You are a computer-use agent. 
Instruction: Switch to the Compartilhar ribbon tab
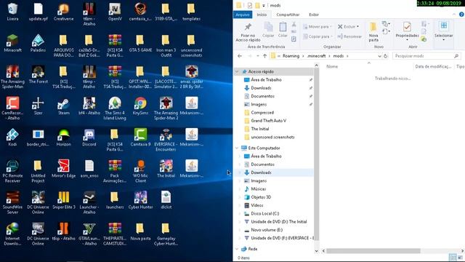pyautogui.click(x=288, y=15)
